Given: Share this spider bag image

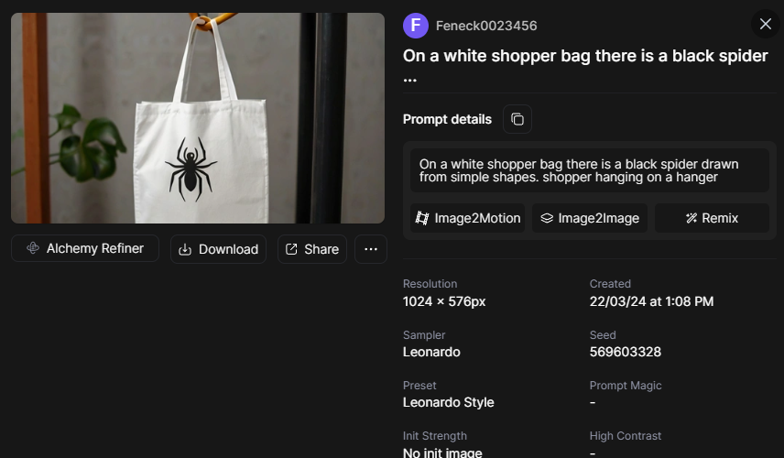Looking at the screenshot, I should 311,249.
